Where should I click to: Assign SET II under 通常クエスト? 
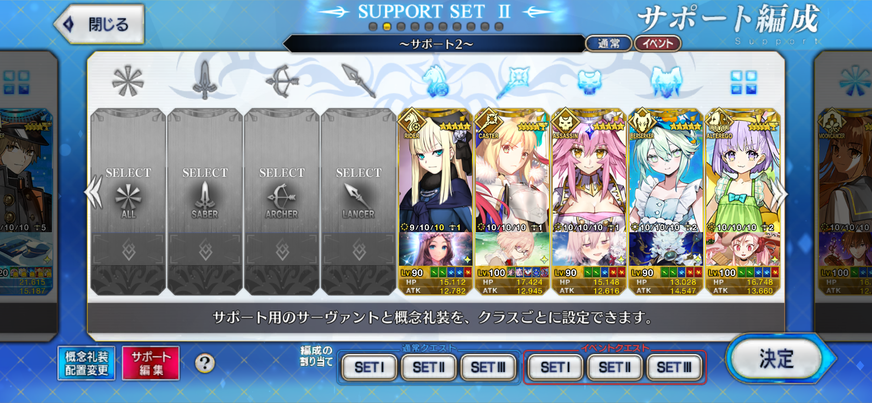click(428, 367)
